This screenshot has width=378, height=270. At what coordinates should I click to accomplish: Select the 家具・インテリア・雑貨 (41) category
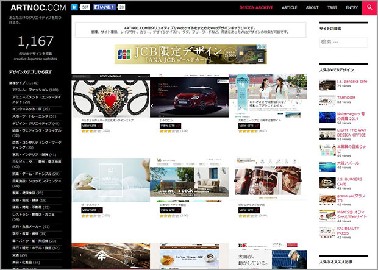click(34, 155)
